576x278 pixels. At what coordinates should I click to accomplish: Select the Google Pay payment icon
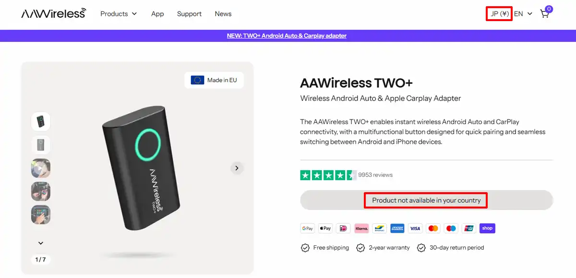point(307,228)
